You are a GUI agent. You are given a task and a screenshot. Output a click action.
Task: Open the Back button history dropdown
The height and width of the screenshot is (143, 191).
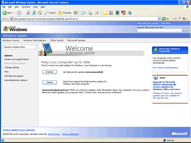point(14,13)
